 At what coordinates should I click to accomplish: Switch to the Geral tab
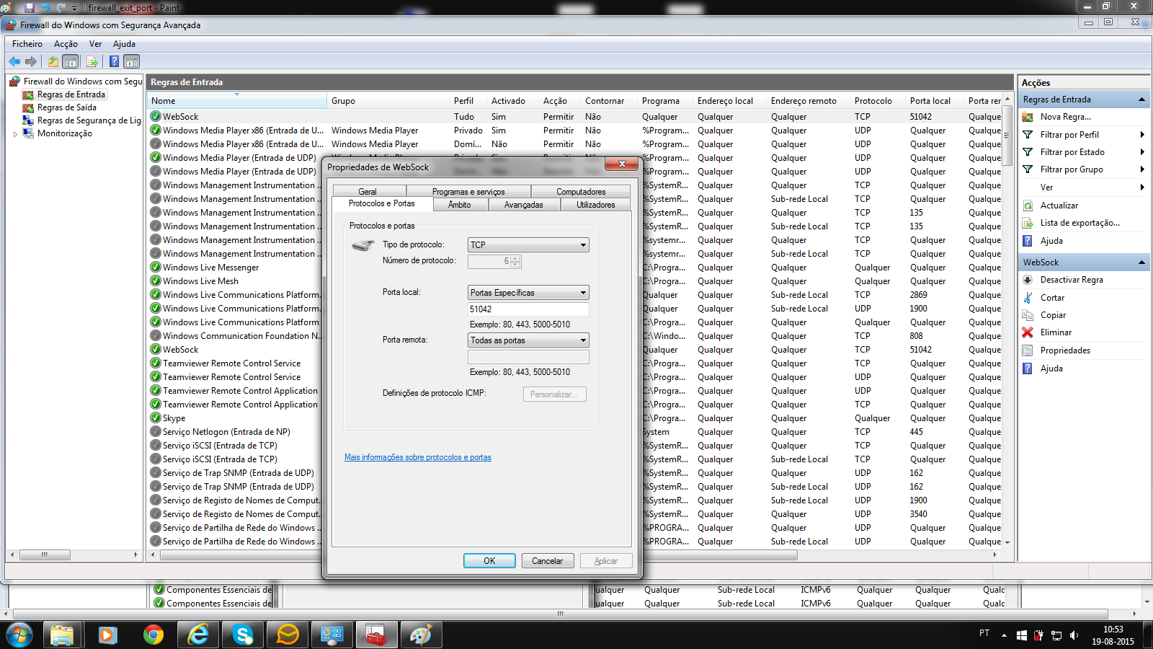(x=368, y=192)
